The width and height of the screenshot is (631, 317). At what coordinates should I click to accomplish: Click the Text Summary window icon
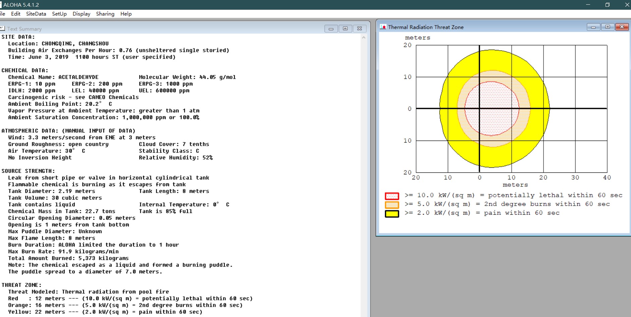tap(2, 29)
